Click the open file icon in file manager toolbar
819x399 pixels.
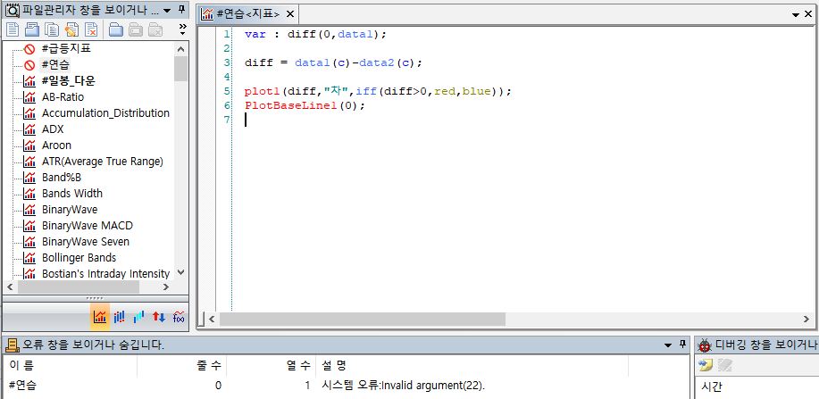pyautogui.click(x=31, y=29)
